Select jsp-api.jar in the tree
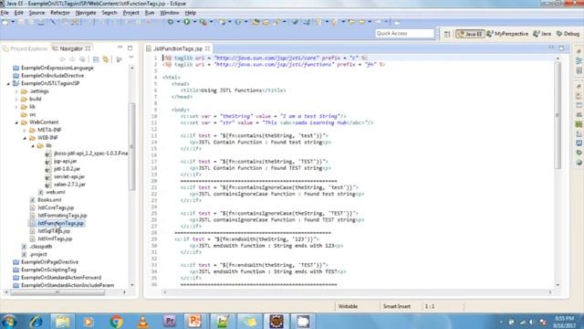 coord(65,161)
